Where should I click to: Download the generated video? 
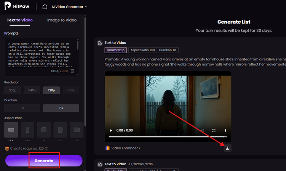[x=227, y=148]
